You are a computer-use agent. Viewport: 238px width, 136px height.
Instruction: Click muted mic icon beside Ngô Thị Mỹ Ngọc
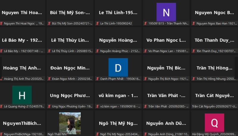98,134
